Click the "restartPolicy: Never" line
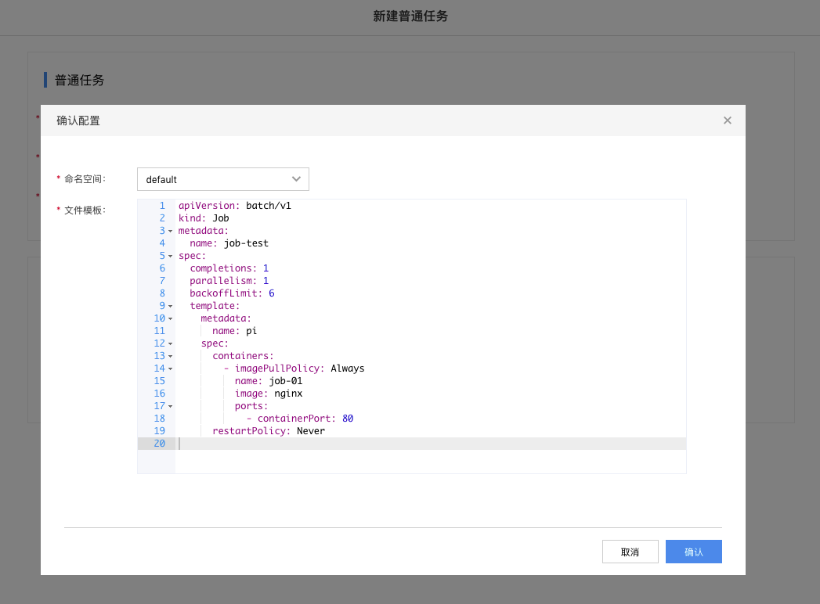The width and height of the screenshot is (820, 604). point(269,432)
